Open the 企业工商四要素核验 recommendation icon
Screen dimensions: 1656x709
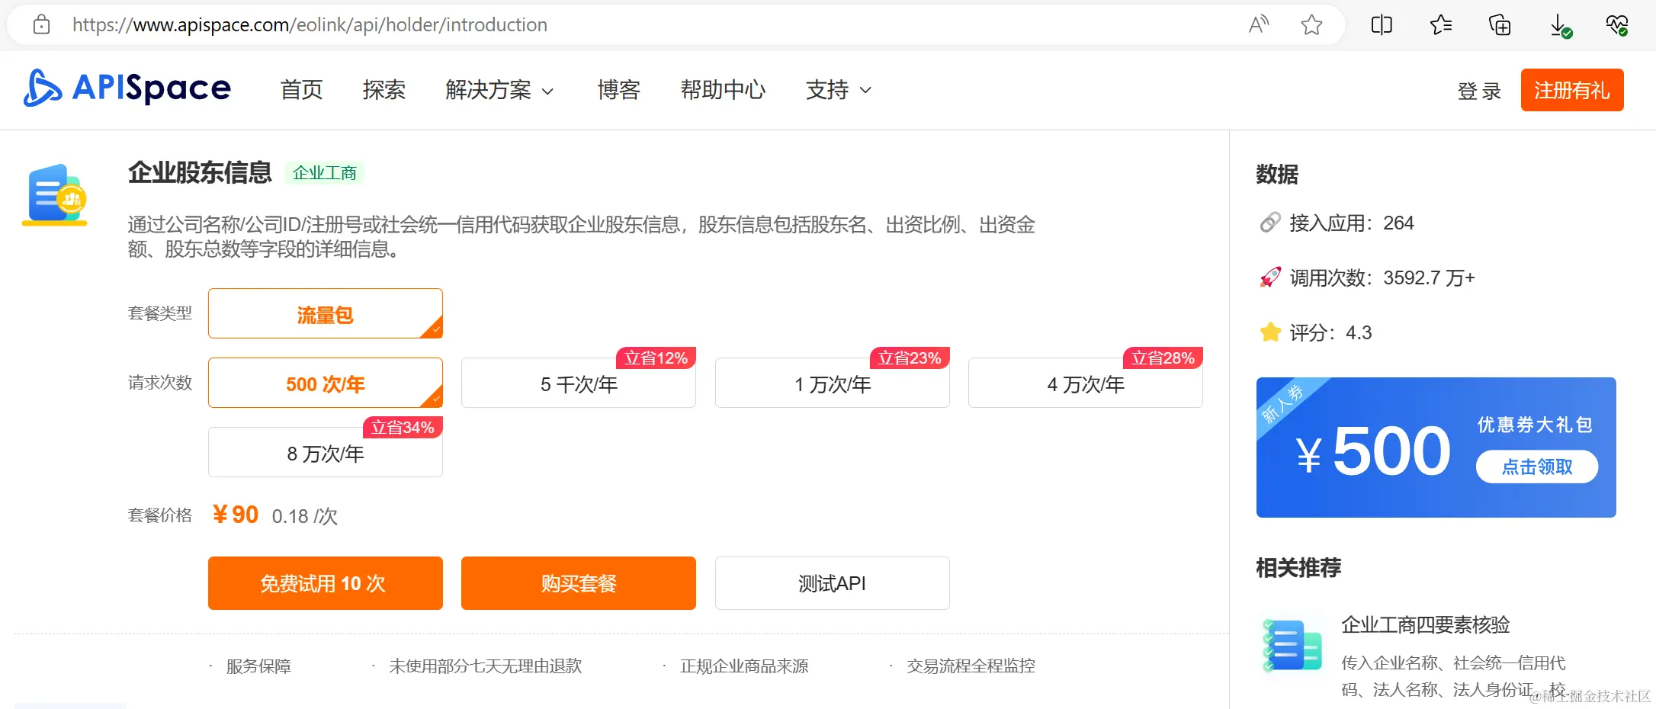tap(1292, 644)
